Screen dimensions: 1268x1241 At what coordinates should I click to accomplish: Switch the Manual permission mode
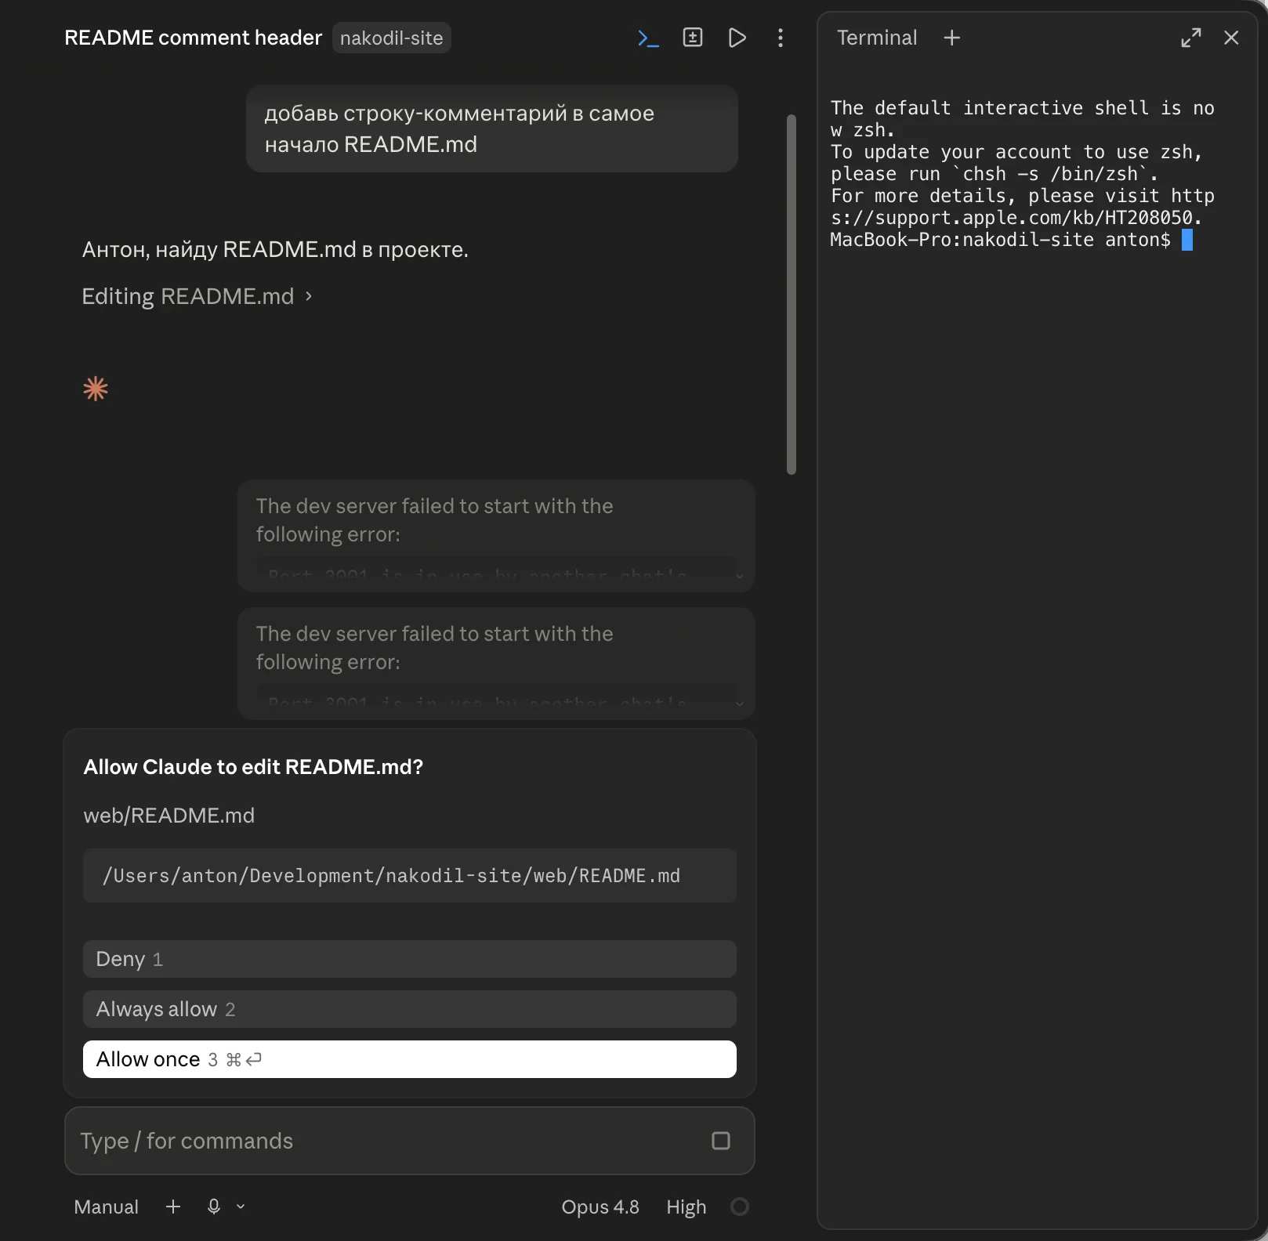coord(106,1207)
